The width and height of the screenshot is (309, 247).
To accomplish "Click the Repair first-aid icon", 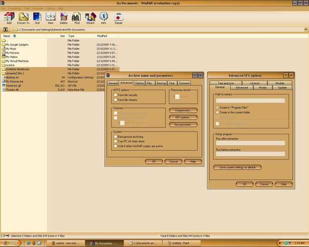I will point(120,18).
